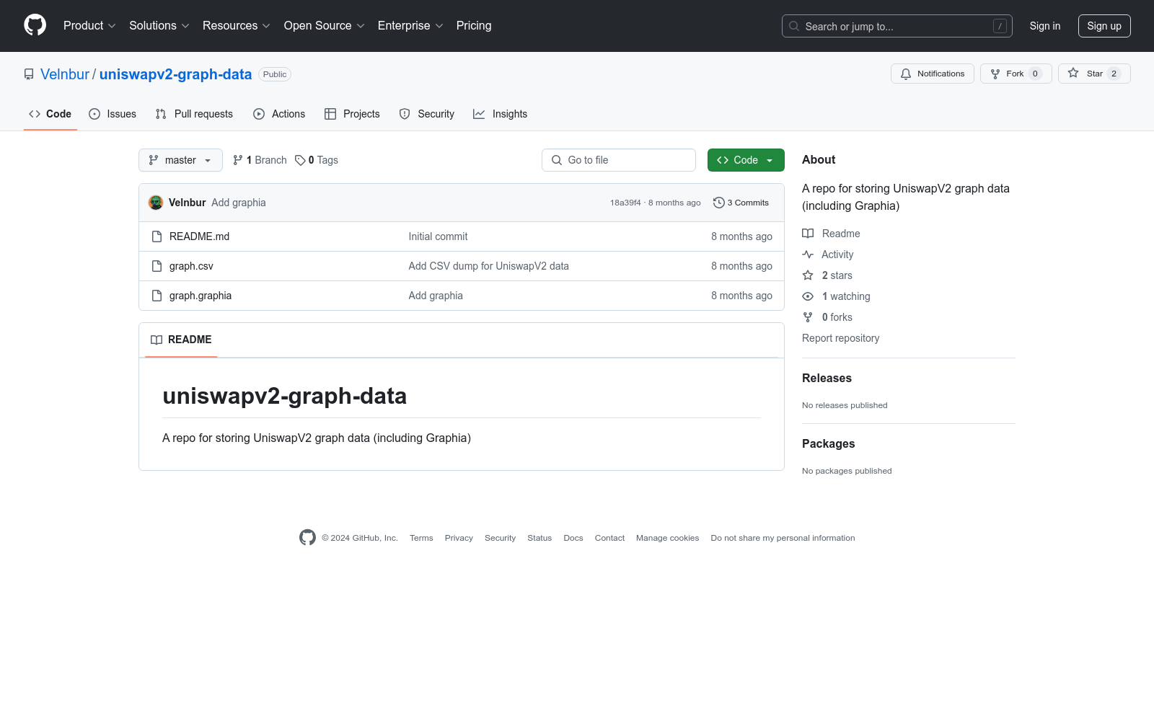
Task: Click Do not share my personal information
Action: (x=783, y=538)
